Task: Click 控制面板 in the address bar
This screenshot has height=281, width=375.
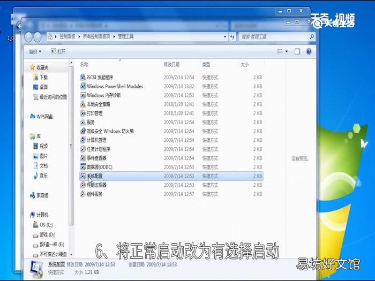Action: (67, 36)
